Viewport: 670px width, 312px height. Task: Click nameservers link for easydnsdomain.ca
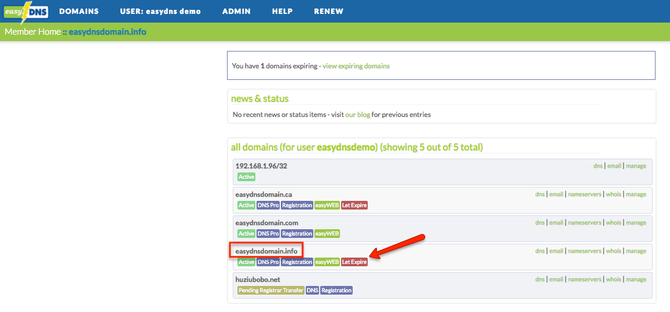[x=584, y=194]
